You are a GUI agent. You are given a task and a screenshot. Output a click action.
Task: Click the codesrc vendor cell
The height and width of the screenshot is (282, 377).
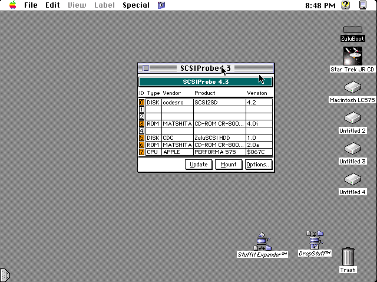[177, 102]
